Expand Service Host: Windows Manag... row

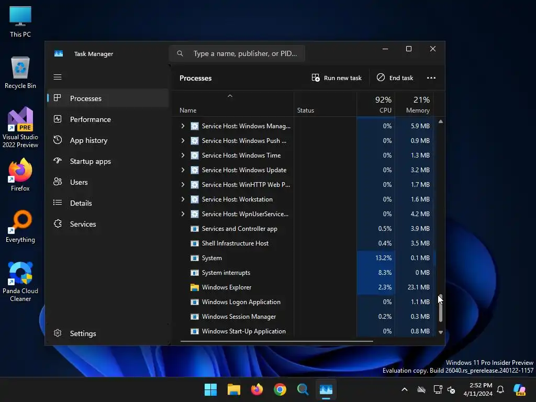pos(183,126)
